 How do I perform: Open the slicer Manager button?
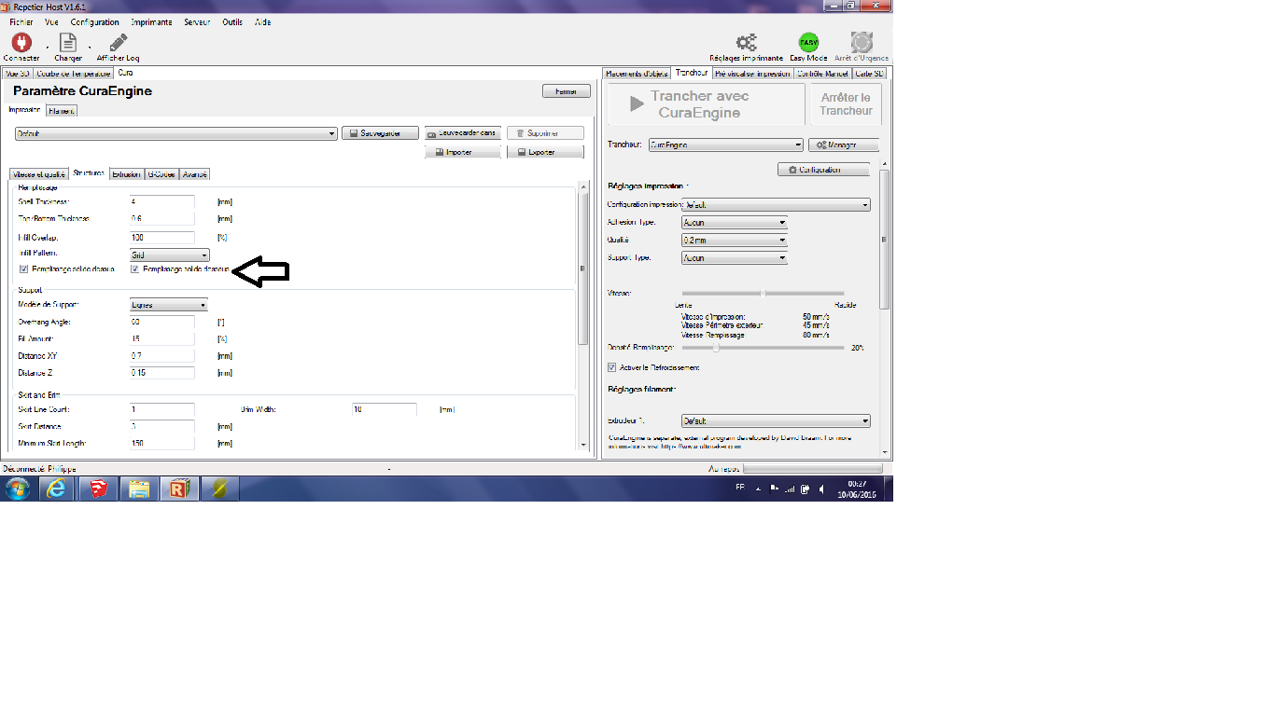[x=844, y=145]
